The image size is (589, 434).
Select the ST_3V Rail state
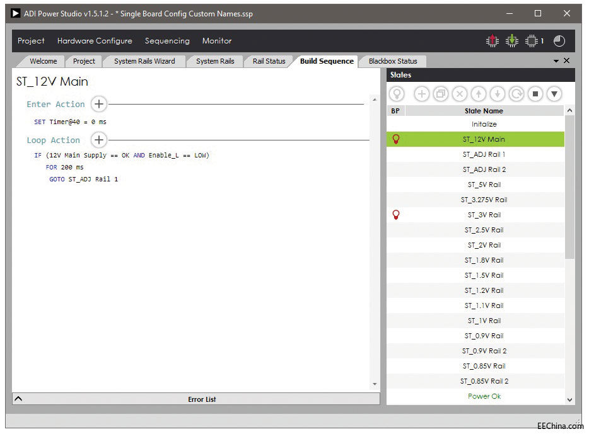[x=475, y=215]
